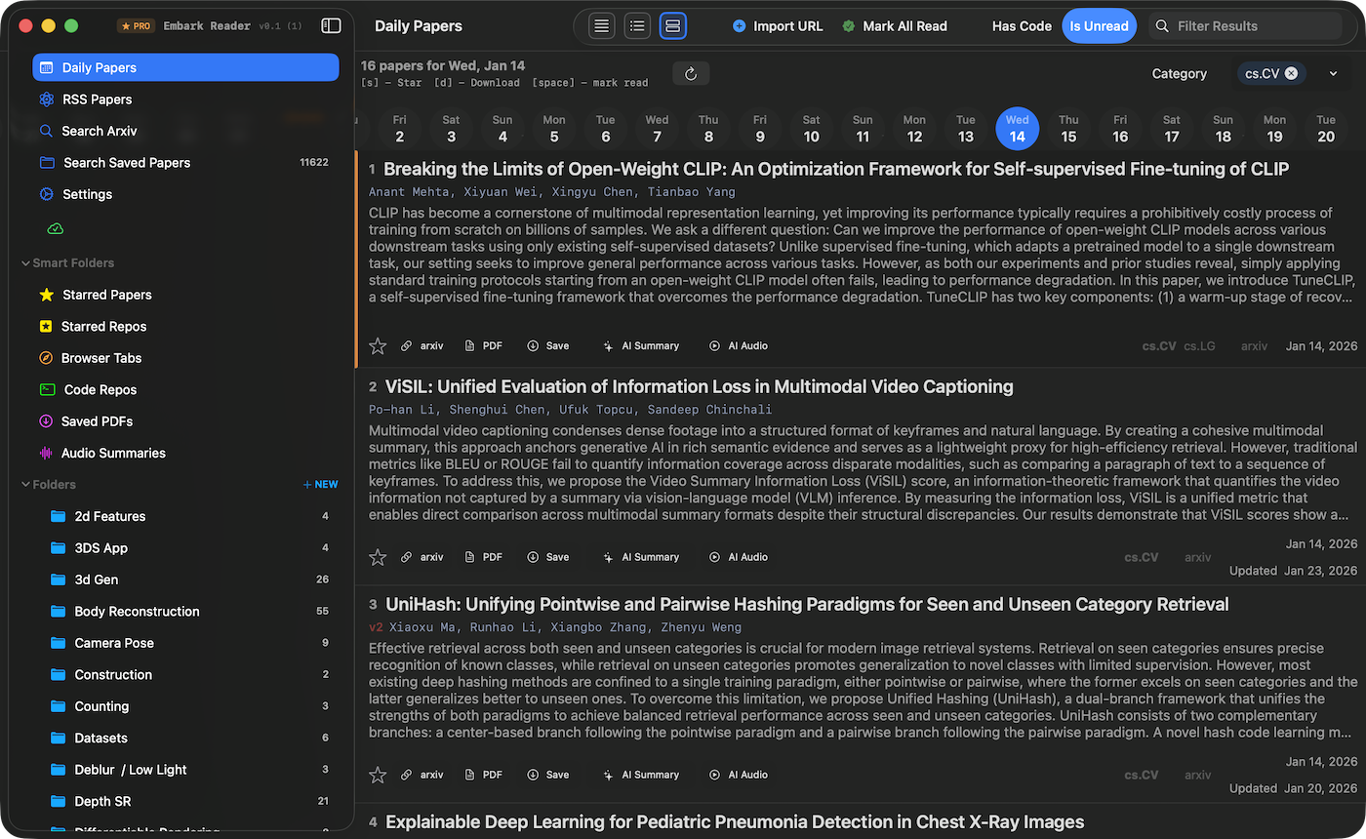The image size is (1366, 839).
Task: Open the arxiv link for ViSIL paper
Action: [422, 557]
